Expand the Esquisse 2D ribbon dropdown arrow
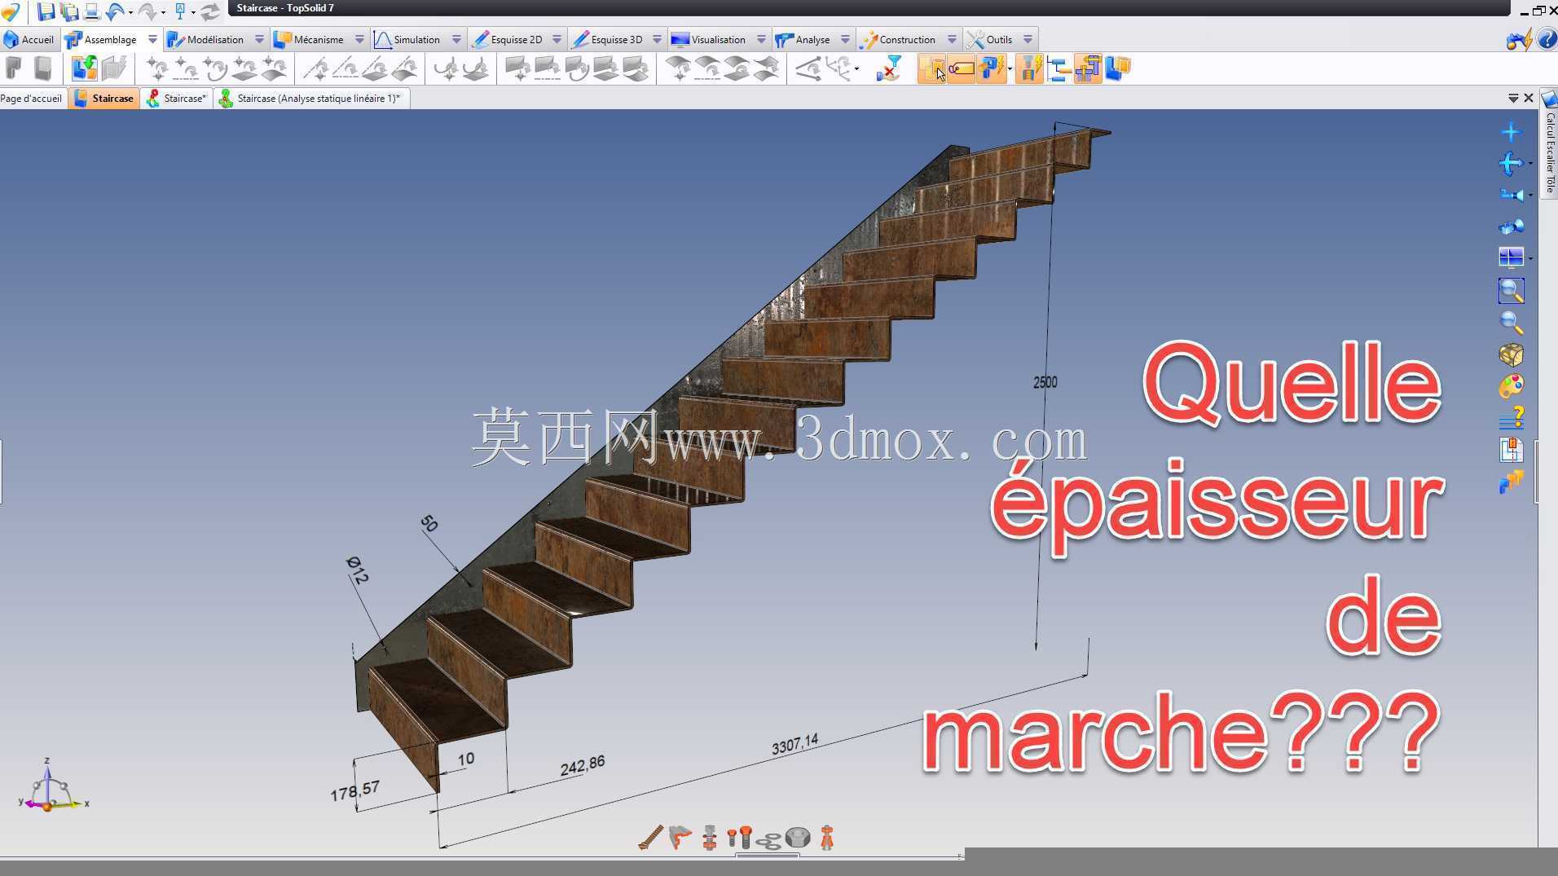 tap(557, 39)
